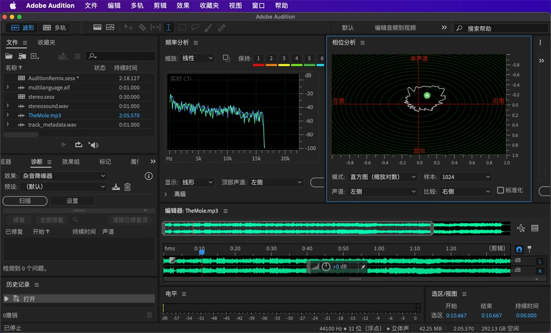Expand the 高级 advanced section

(166, 194)
